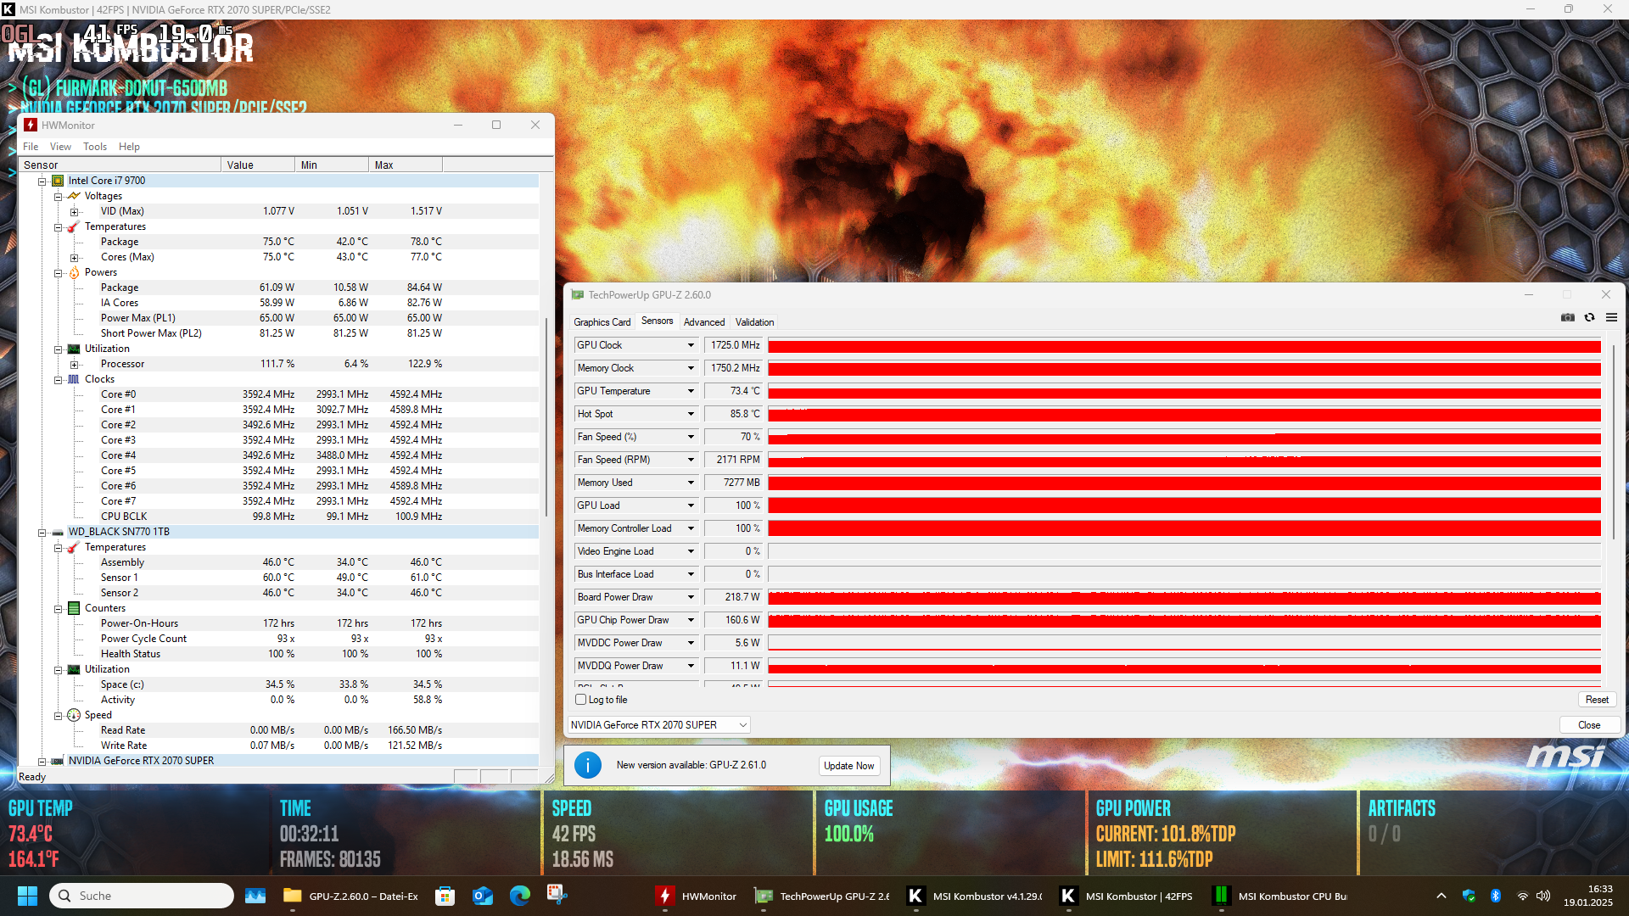Open the GPU selection combo box
Viewport: 1629px width, 916px height.
658,725
